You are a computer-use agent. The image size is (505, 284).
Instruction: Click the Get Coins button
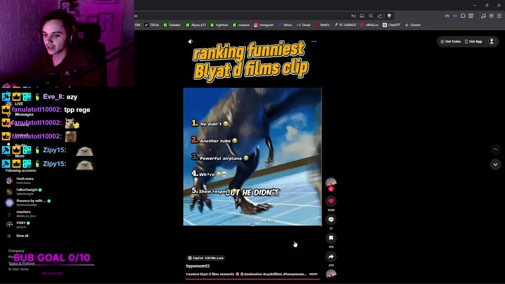(451, 41)
